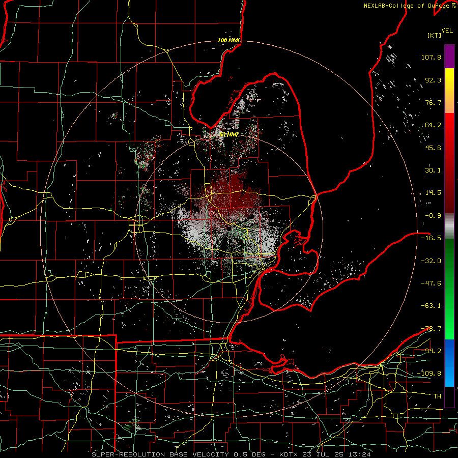The height and width of the screenshot is (458, 458).
Task: Click the 50 NMI range ring label
Action: [228, 135]
